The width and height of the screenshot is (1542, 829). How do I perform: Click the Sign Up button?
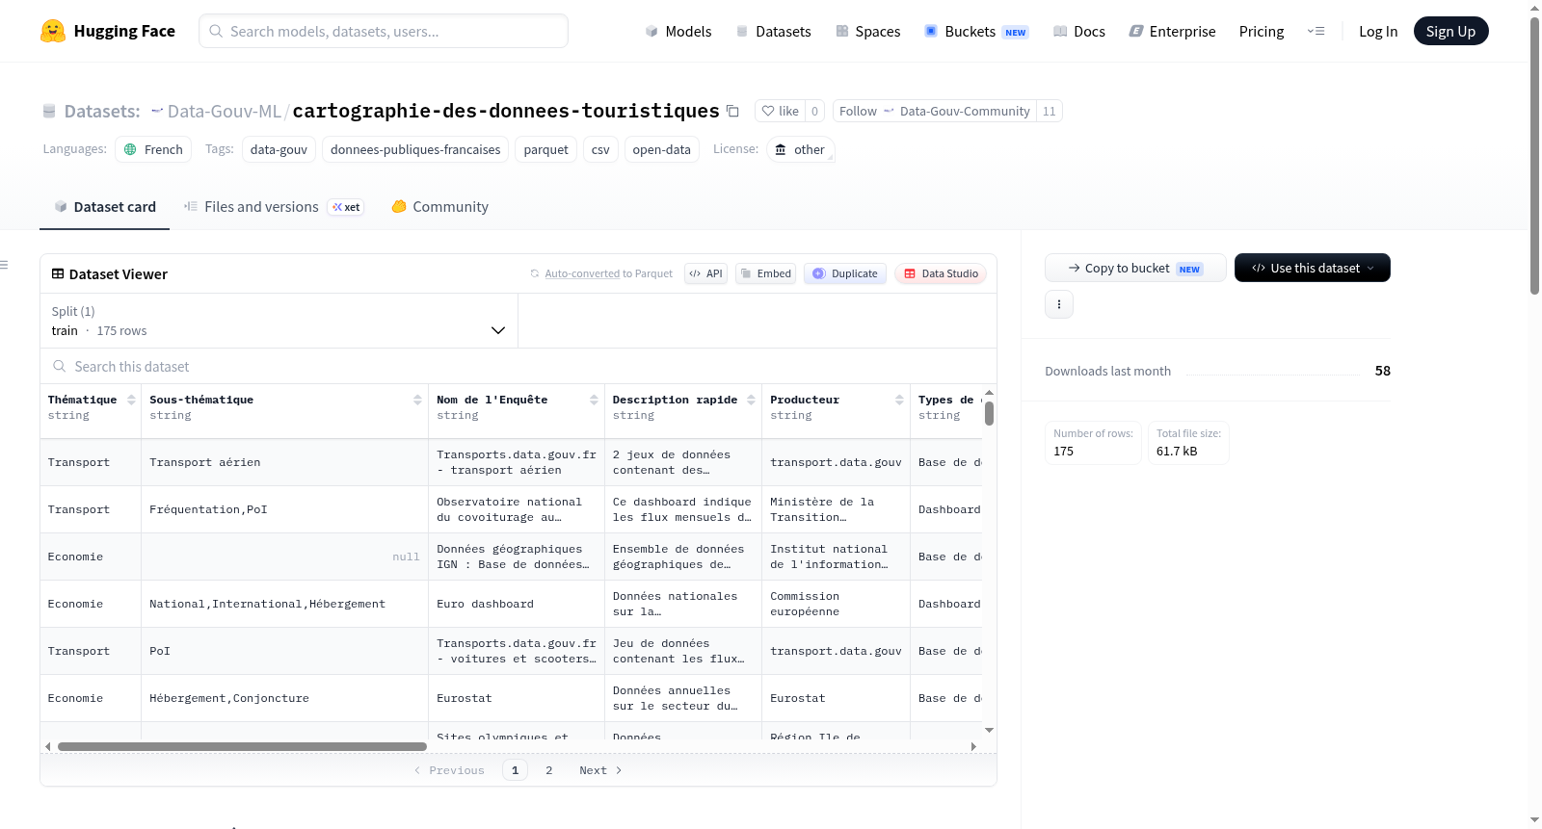coord(1450,31)
